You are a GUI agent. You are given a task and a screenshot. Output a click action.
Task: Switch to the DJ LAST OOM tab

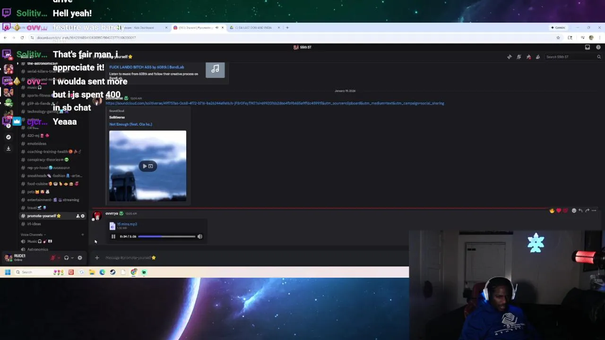tap(253, 27)
